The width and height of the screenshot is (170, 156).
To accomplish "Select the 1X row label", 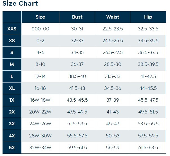I will tap(12, 100).
